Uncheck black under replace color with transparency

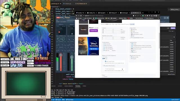click(x=103, y=59)
